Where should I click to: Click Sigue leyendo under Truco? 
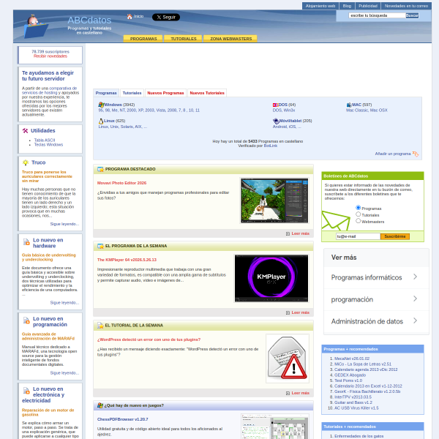(64, 224)
